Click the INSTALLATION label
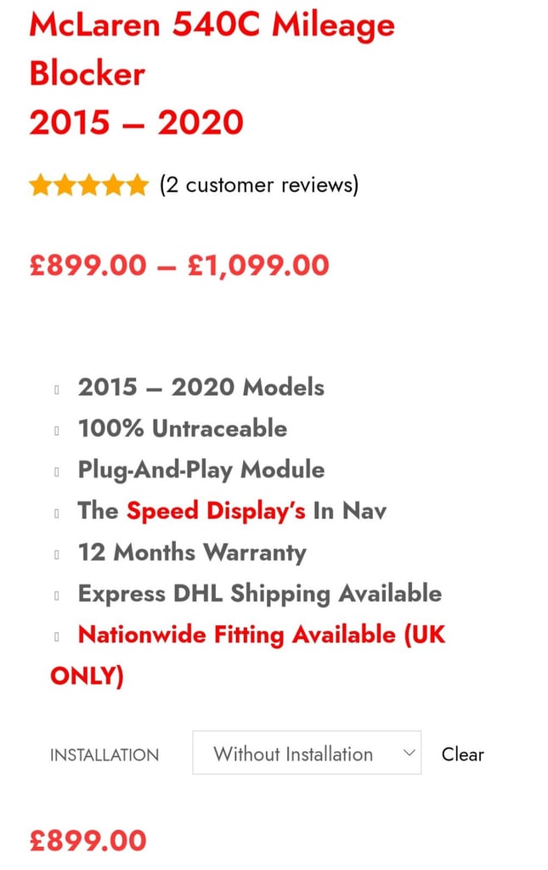The width and height of the screenshot is (548, 870). click(105, 755)
